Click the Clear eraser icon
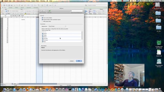164x92 pixels. coord(6,14)
